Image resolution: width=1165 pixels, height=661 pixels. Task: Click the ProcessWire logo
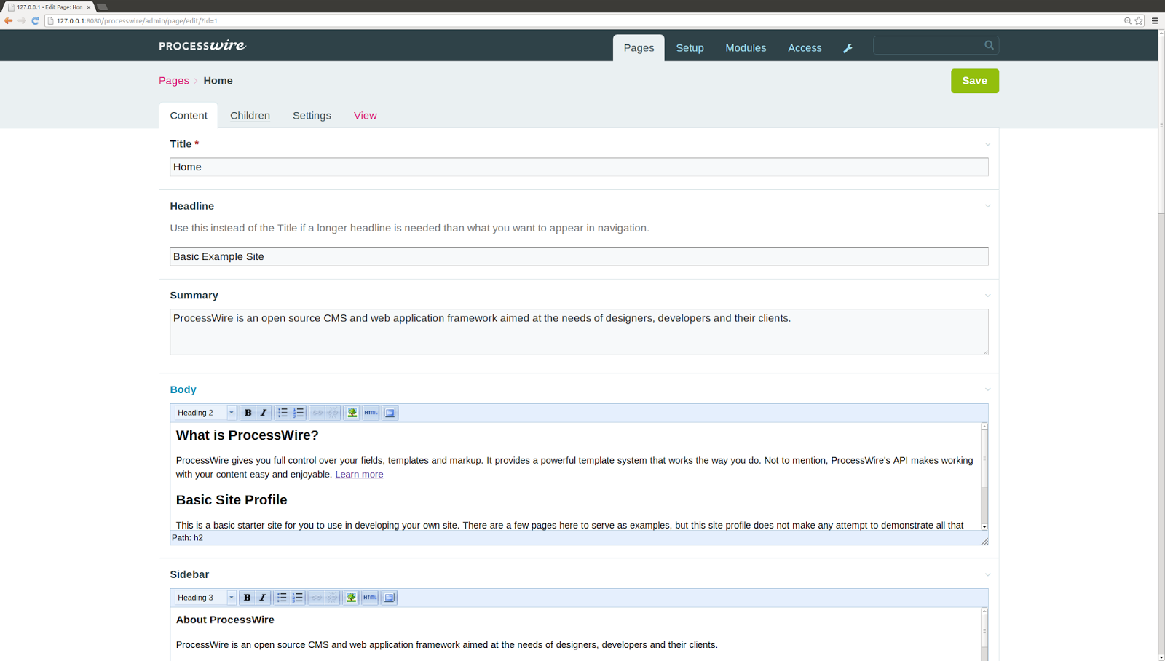(202, 45)
